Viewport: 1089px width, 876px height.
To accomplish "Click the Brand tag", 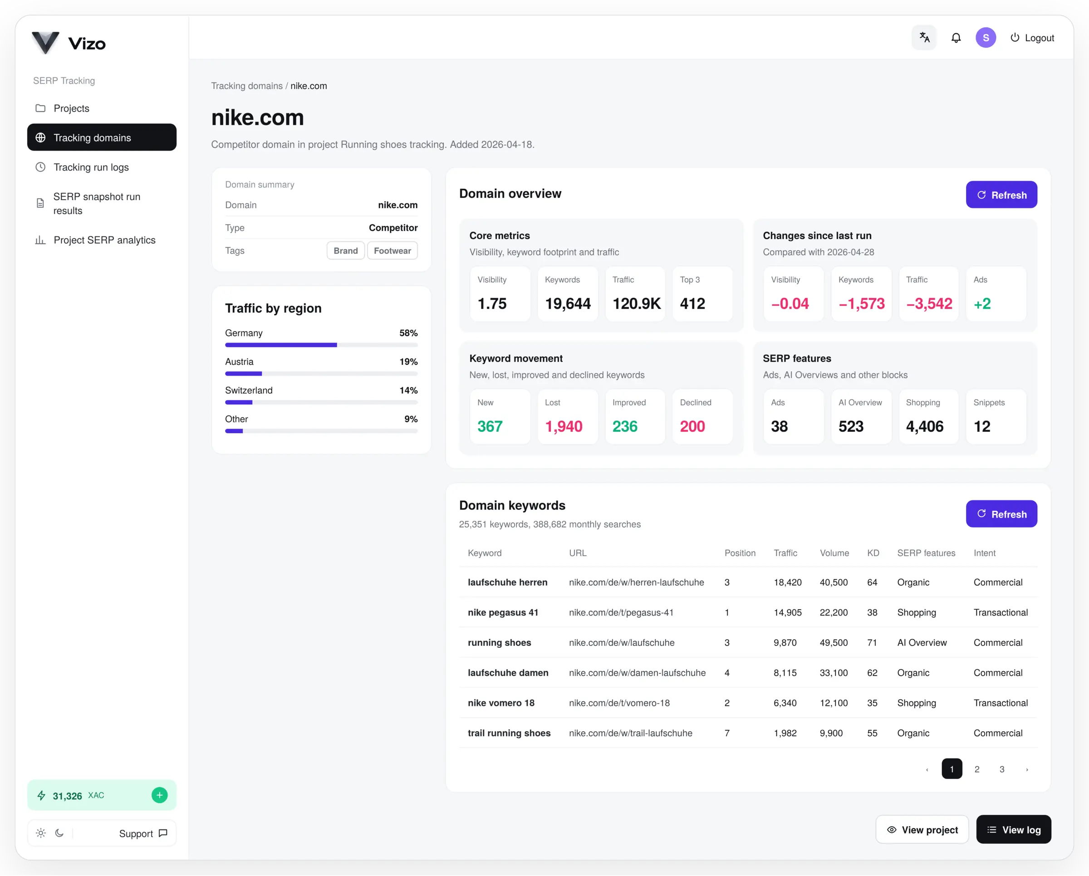I will 345,250.
